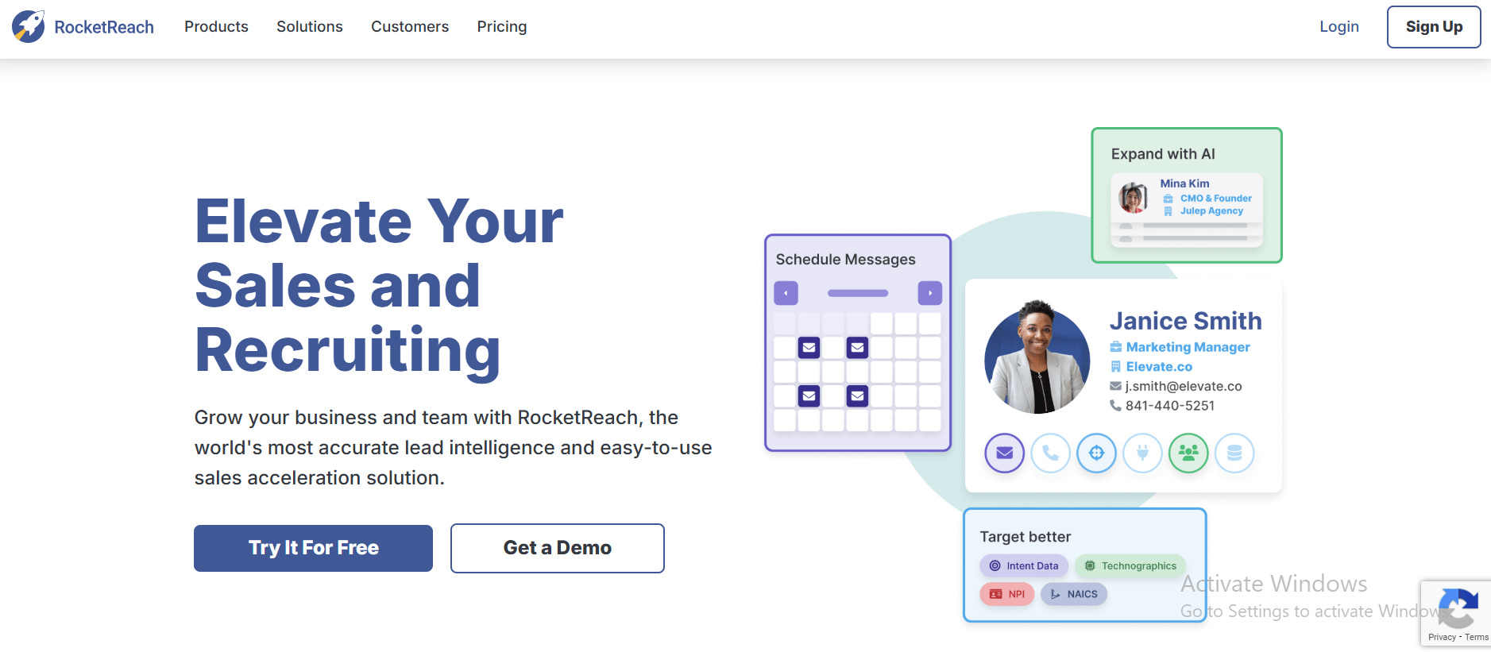
Task: Advance to next month in Schedule Messages calendar
Action: 930,293
